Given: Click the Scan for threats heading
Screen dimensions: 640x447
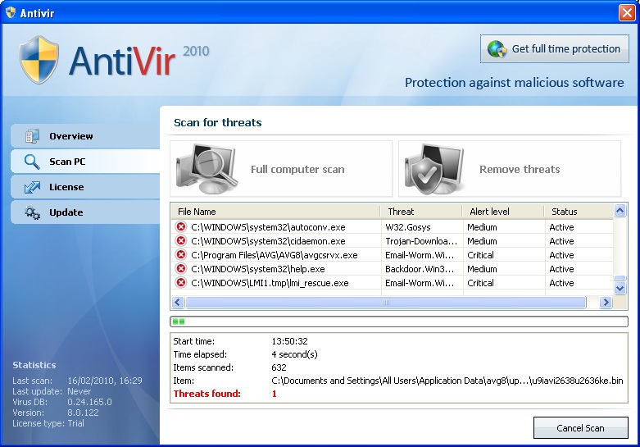Looking at the screenshot, I should [217, 122].
